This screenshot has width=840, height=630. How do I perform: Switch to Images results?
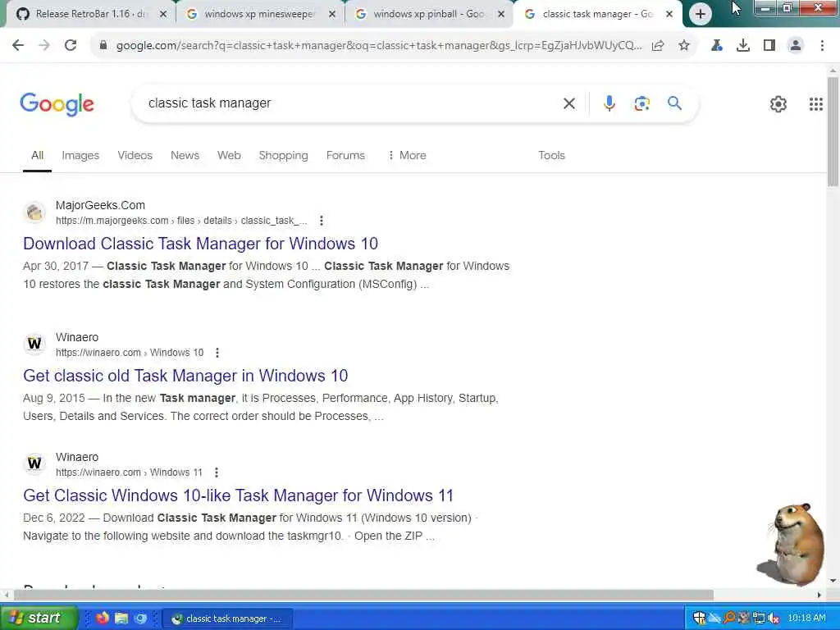click(80, 155)
